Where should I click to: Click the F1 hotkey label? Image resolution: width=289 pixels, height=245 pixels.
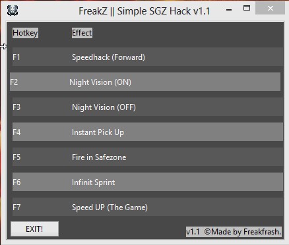click(x=16, y=57)
